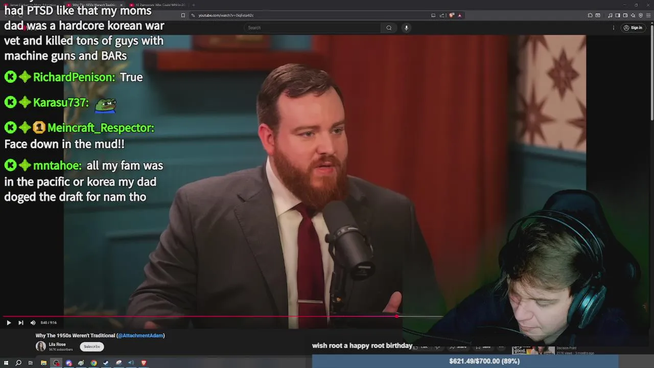The height and width of the screenshot is (368, 654).
Task: Subscribe to Lila Rose channel
Action: click(x=92, y=347)
